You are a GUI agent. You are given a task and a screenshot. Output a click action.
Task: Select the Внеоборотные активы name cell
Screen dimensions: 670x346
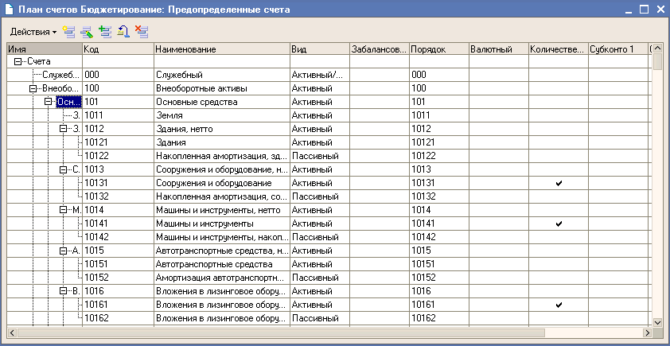click(x=222, y=89)
